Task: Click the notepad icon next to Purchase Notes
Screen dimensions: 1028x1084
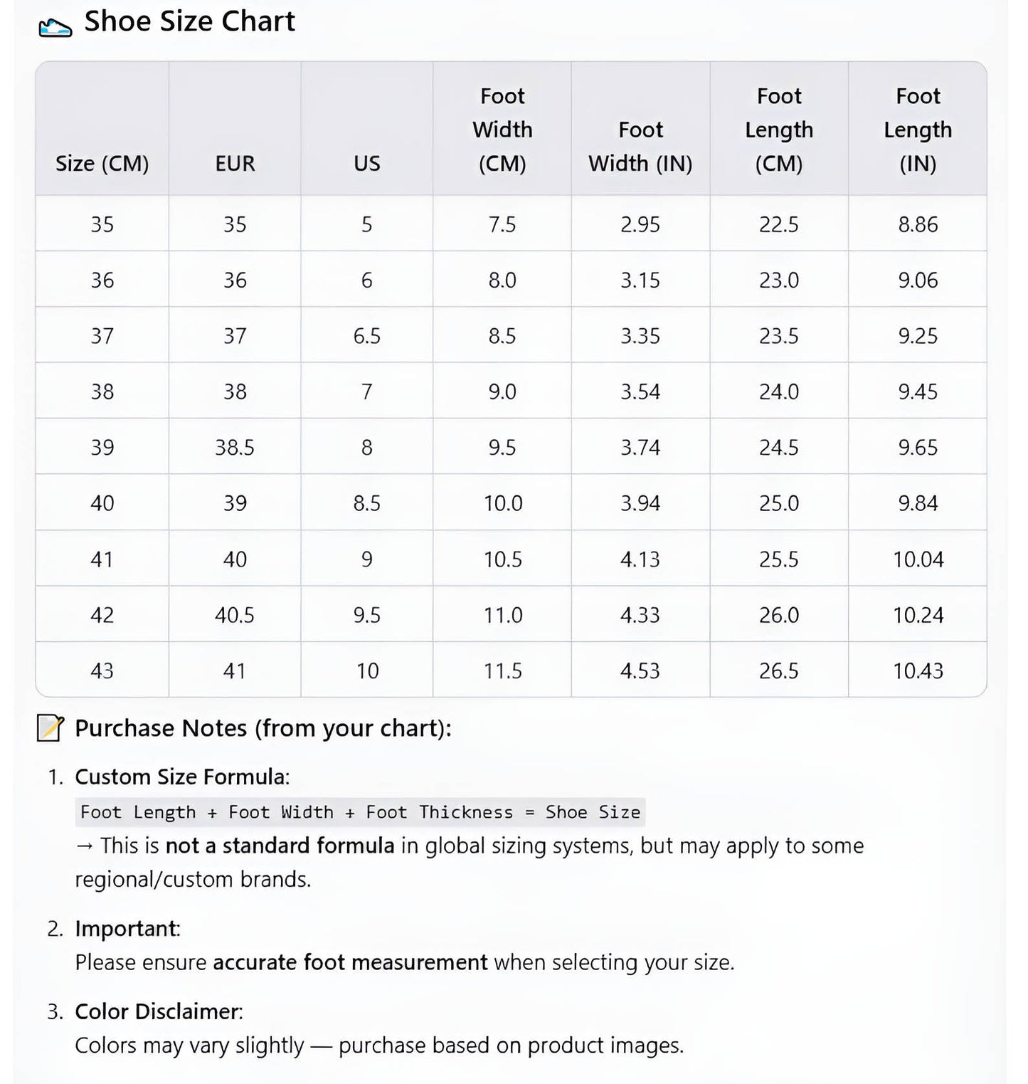Action: point(51,728)
